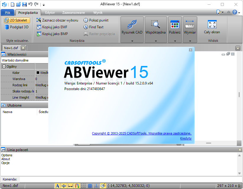The height and width of the screenshot is (189, 243).
Task: Open the document tab list dropdown
Action: [238, 48]
